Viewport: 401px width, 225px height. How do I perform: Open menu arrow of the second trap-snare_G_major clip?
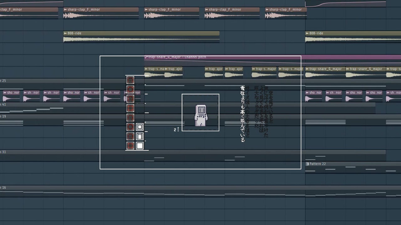click(348, 69)
